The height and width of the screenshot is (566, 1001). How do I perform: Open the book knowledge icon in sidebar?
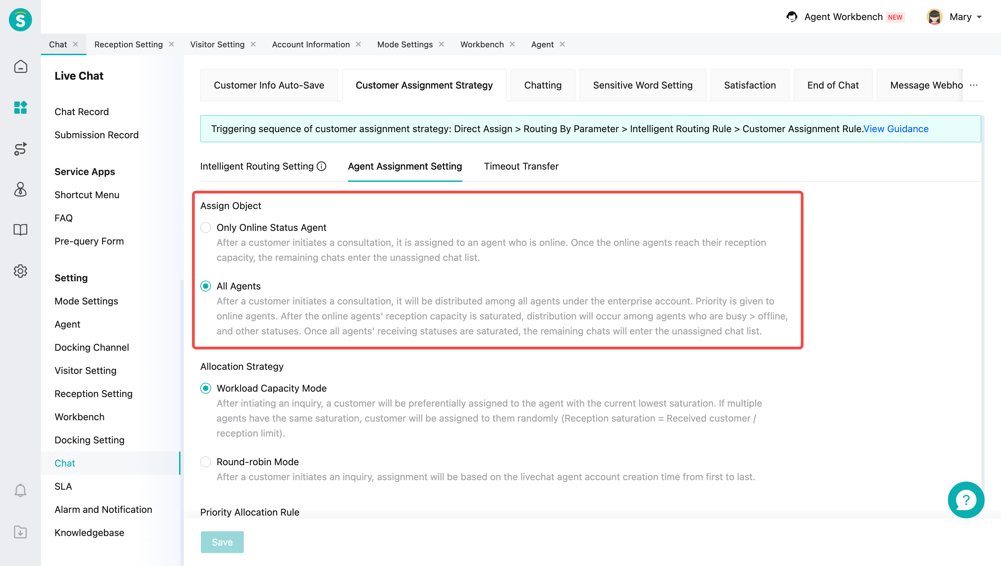pos(20,230)
